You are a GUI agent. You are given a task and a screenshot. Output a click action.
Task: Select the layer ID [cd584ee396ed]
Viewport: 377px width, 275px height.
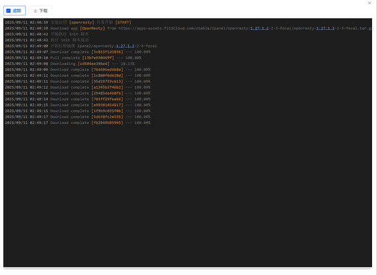(94, 64)
